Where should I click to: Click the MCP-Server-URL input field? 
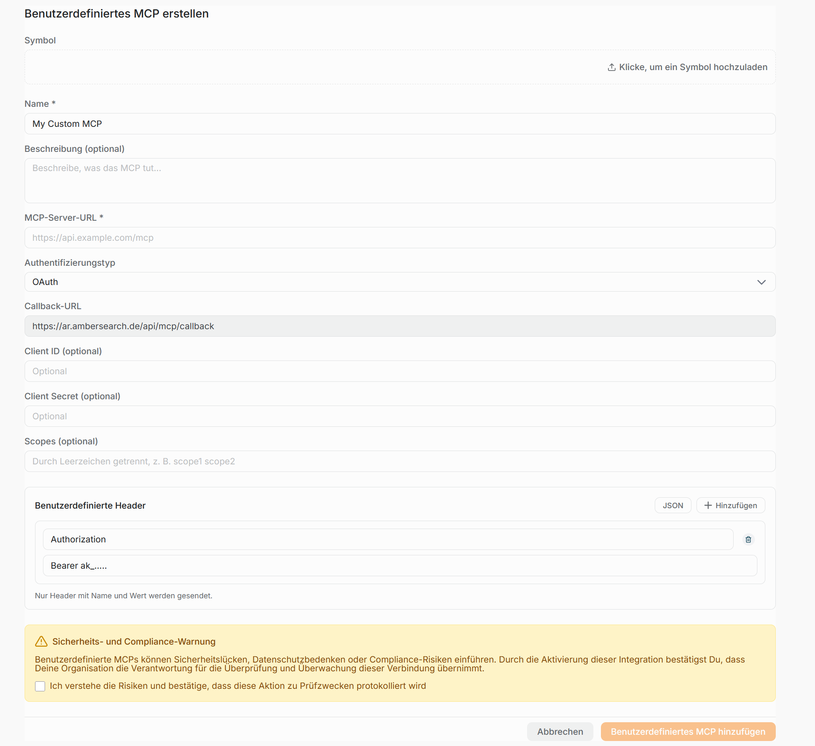[400, 238]
